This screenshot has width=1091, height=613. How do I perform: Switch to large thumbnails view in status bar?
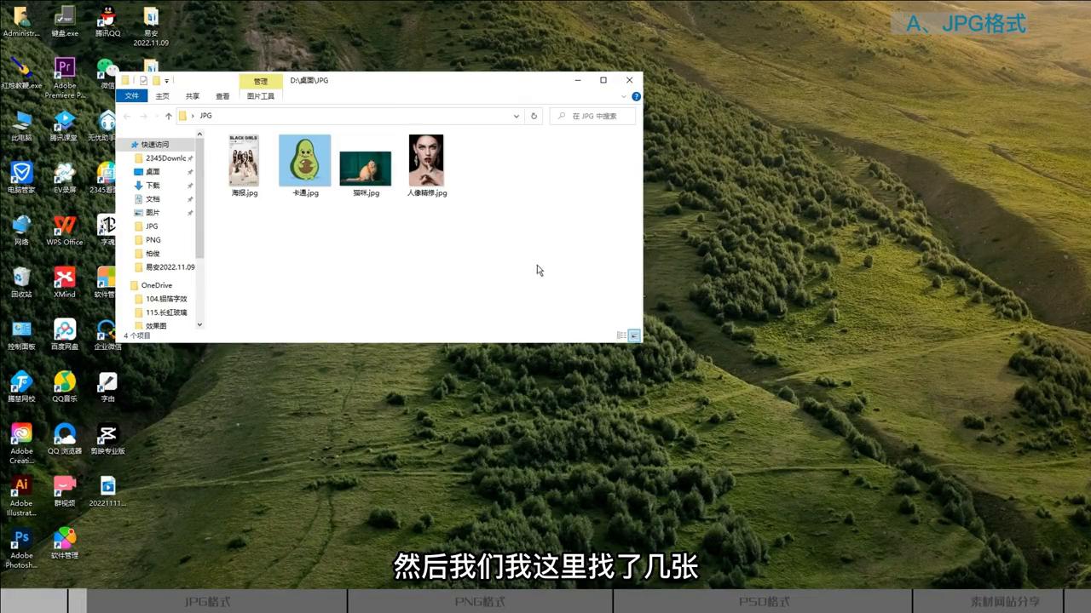point(633,335)
